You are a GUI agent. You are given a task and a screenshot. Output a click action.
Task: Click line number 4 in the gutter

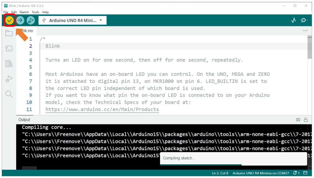30,60
